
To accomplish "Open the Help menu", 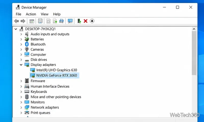I will [57, 14].
